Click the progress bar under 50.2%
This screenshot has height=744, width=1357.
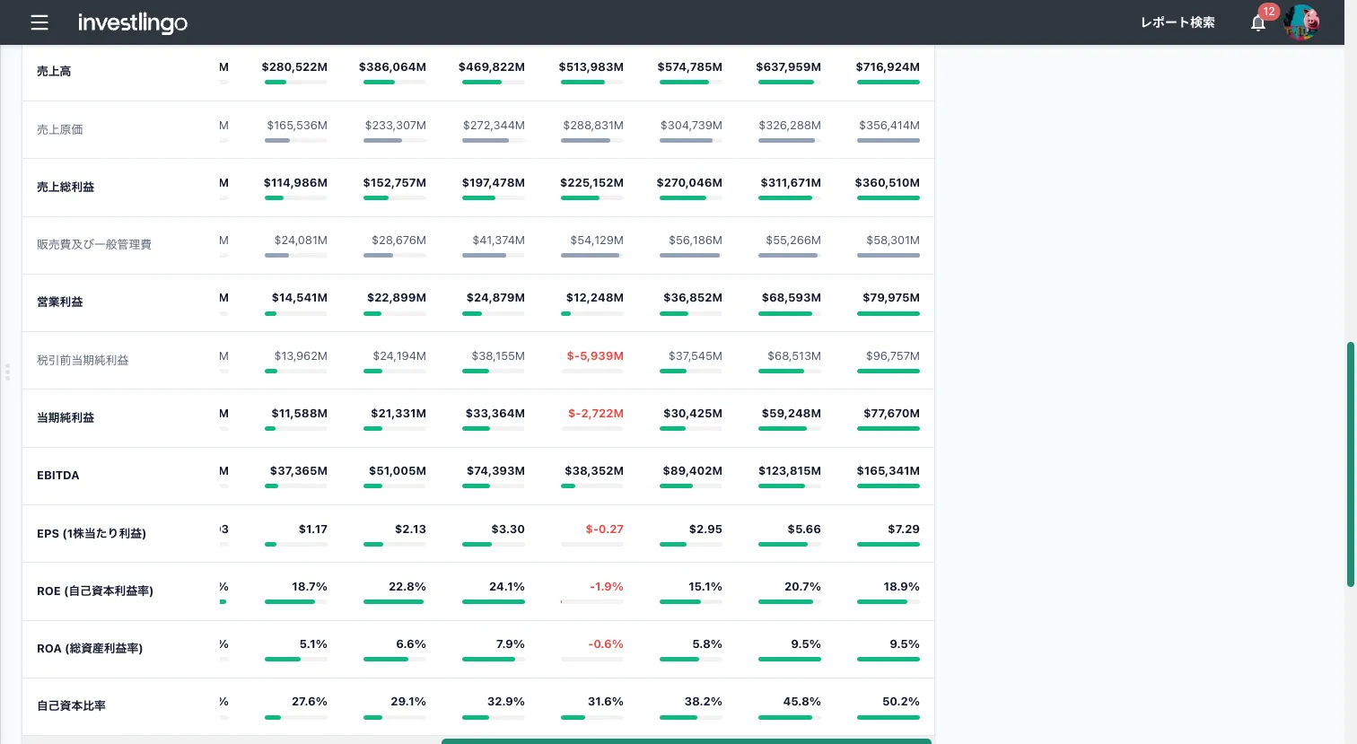[x=889, y=717]
